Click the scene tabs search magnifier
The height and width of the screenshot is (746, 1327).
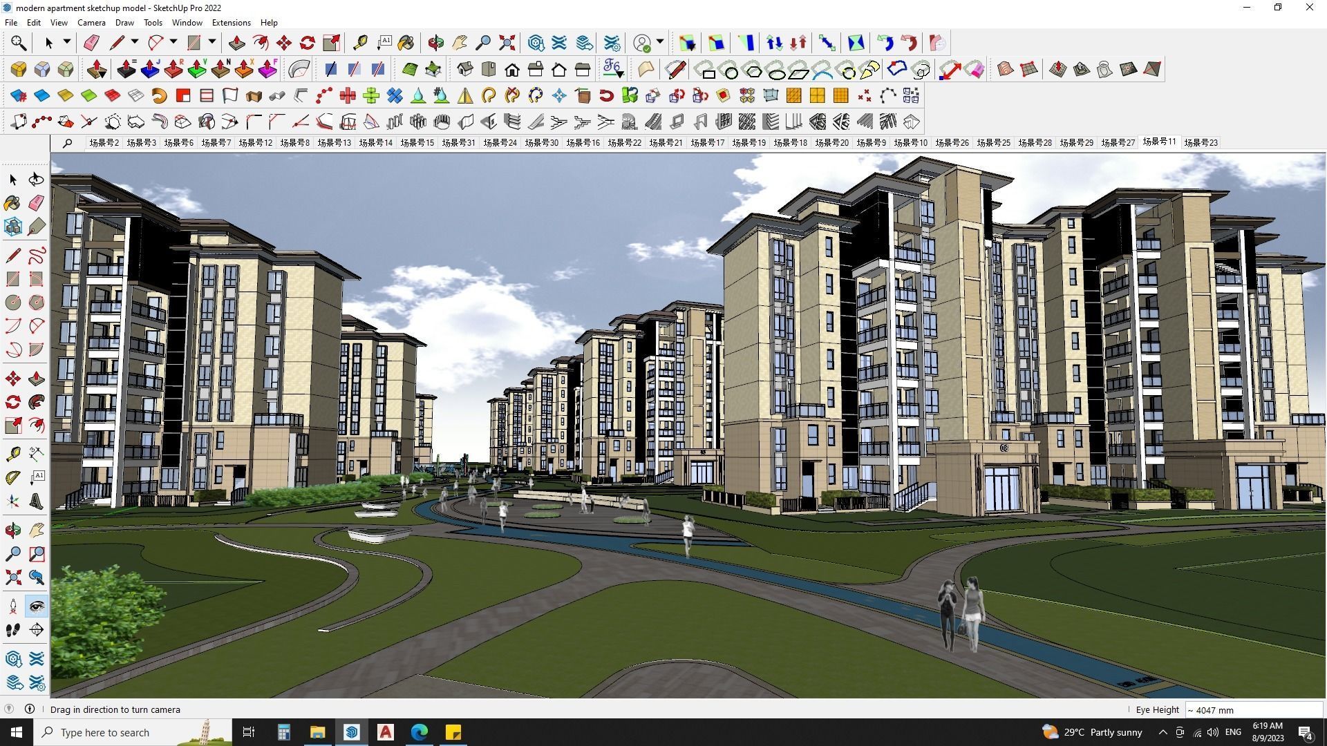67,143
